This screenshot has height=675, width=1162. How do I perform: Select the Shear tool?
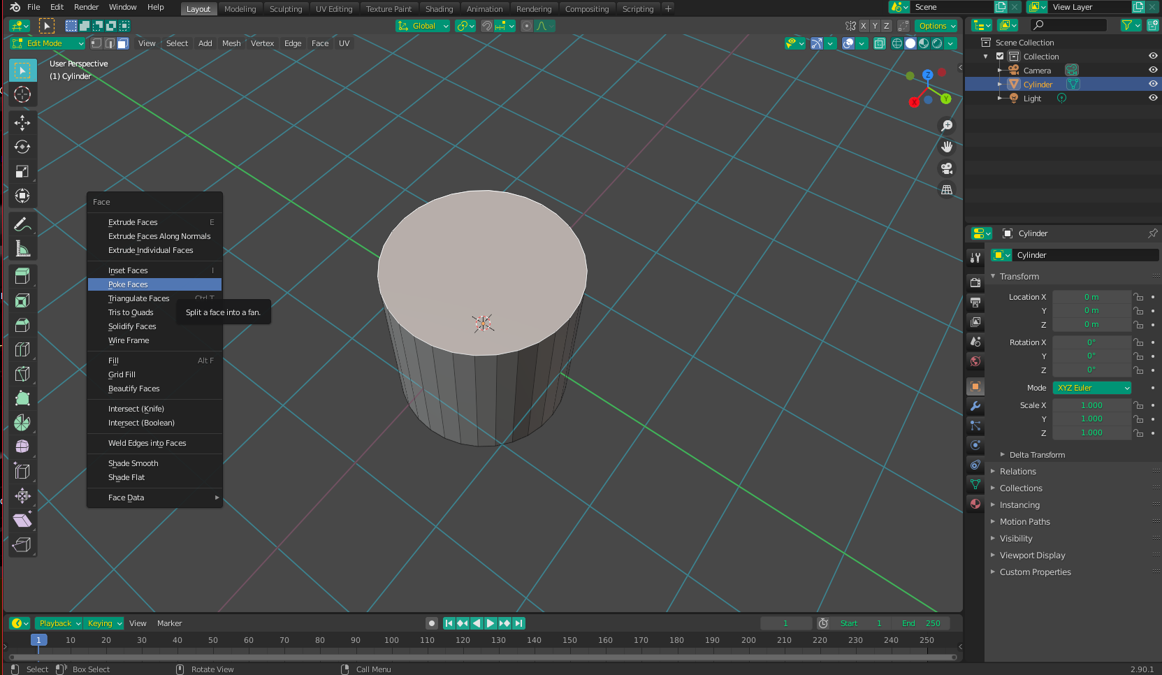22,521
